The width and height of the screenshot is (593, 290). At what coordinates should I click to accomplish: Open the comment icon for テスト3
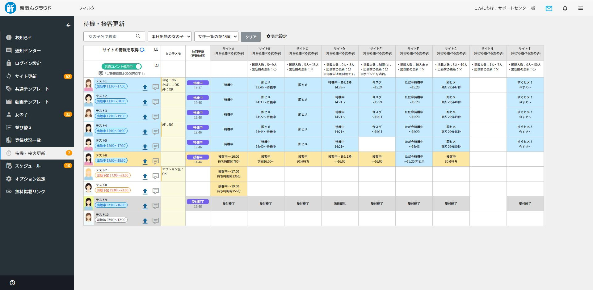click(156, 117)
